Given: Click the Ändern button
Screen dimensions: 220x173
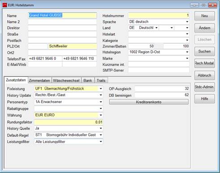Looking at the screenshot, I should tap(204, 28).
